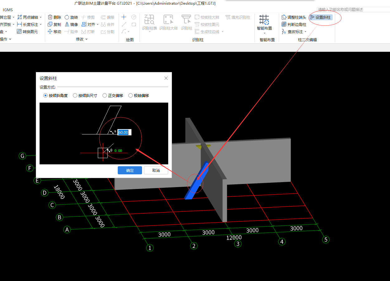Select the arc draw tool in 绘图

124,31
